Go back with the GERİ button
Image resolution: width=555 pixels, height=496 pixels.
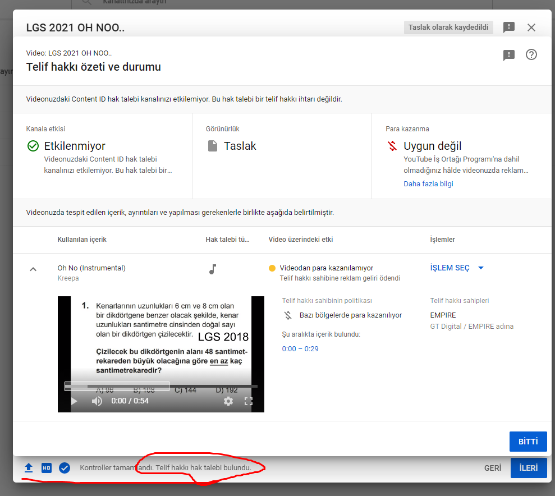pos(493,468)
